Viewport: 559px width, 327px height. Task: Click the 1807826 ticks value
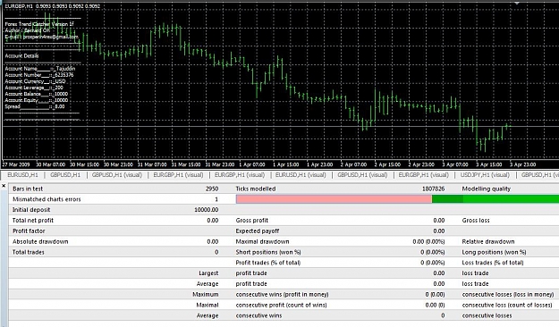434,189
